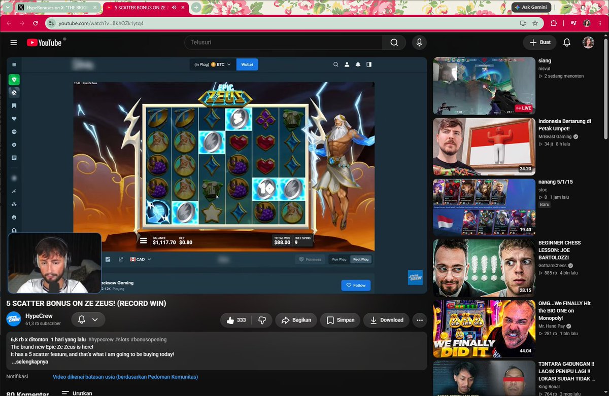The width and height of the screenshot is (609, 396).
Task: Open Chrome three-dot menu
Action: [x=600, y=23]
